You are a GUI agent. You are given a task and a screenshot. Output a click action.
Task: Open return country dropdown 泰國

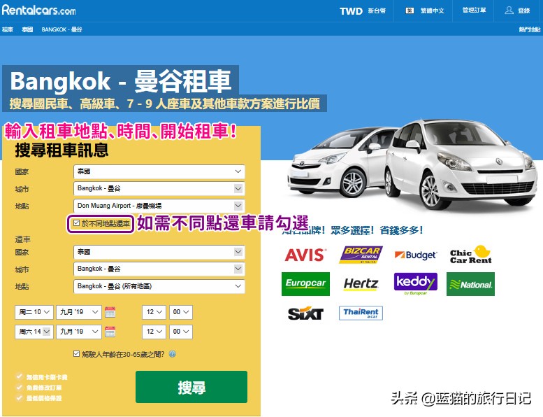tap(159, 252)
